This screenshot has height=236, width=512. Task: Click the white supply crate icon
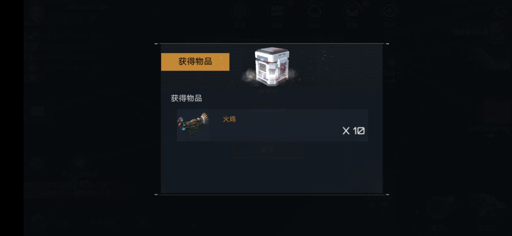click(x=272, y=67)
